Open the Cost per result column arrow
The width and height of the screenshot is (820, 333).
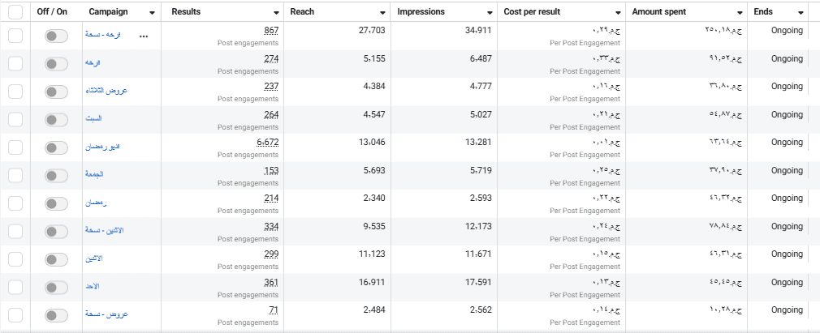(x=618, y=12)
